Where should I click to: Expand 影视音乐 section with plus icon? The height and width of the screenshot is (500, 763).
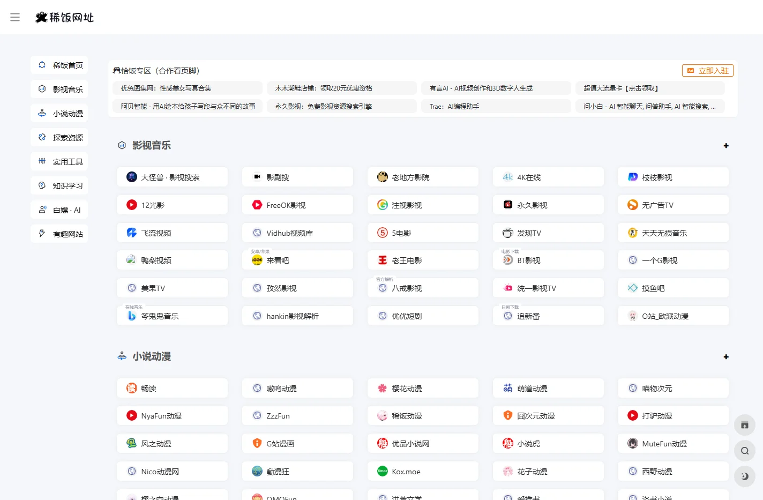[726, 145]
